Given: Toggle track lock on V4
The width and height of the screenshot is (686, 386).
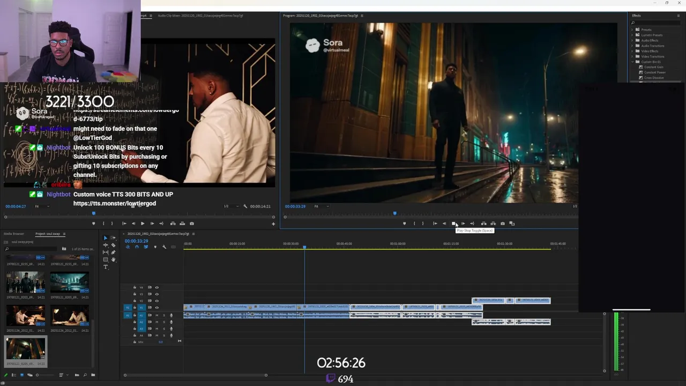Looking at the screenshot, I should tap(135, 287).
